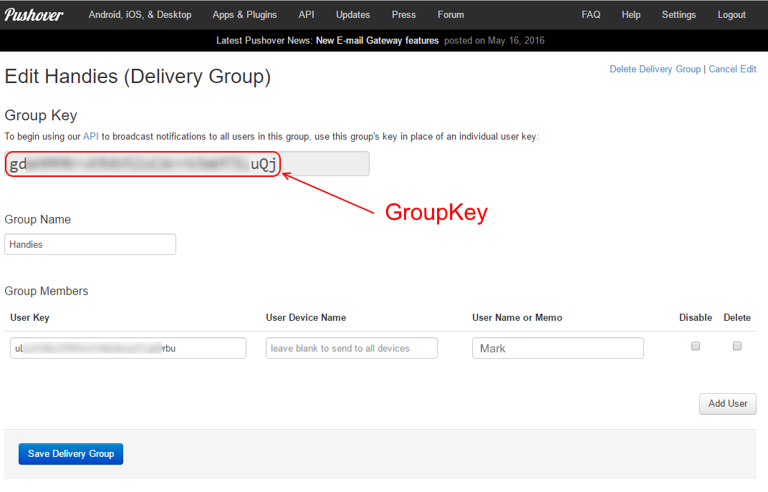Screen dimensions: 768x492
Task: Click the Add User button
Action: pos(727,404)
